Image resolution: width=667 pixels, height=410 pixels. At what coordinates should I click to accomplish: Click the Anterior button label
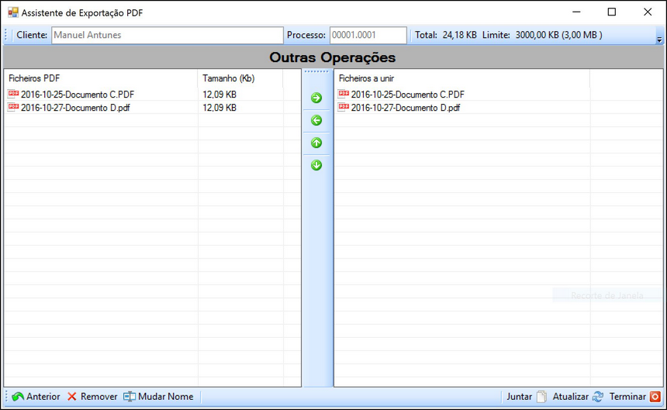43,396
